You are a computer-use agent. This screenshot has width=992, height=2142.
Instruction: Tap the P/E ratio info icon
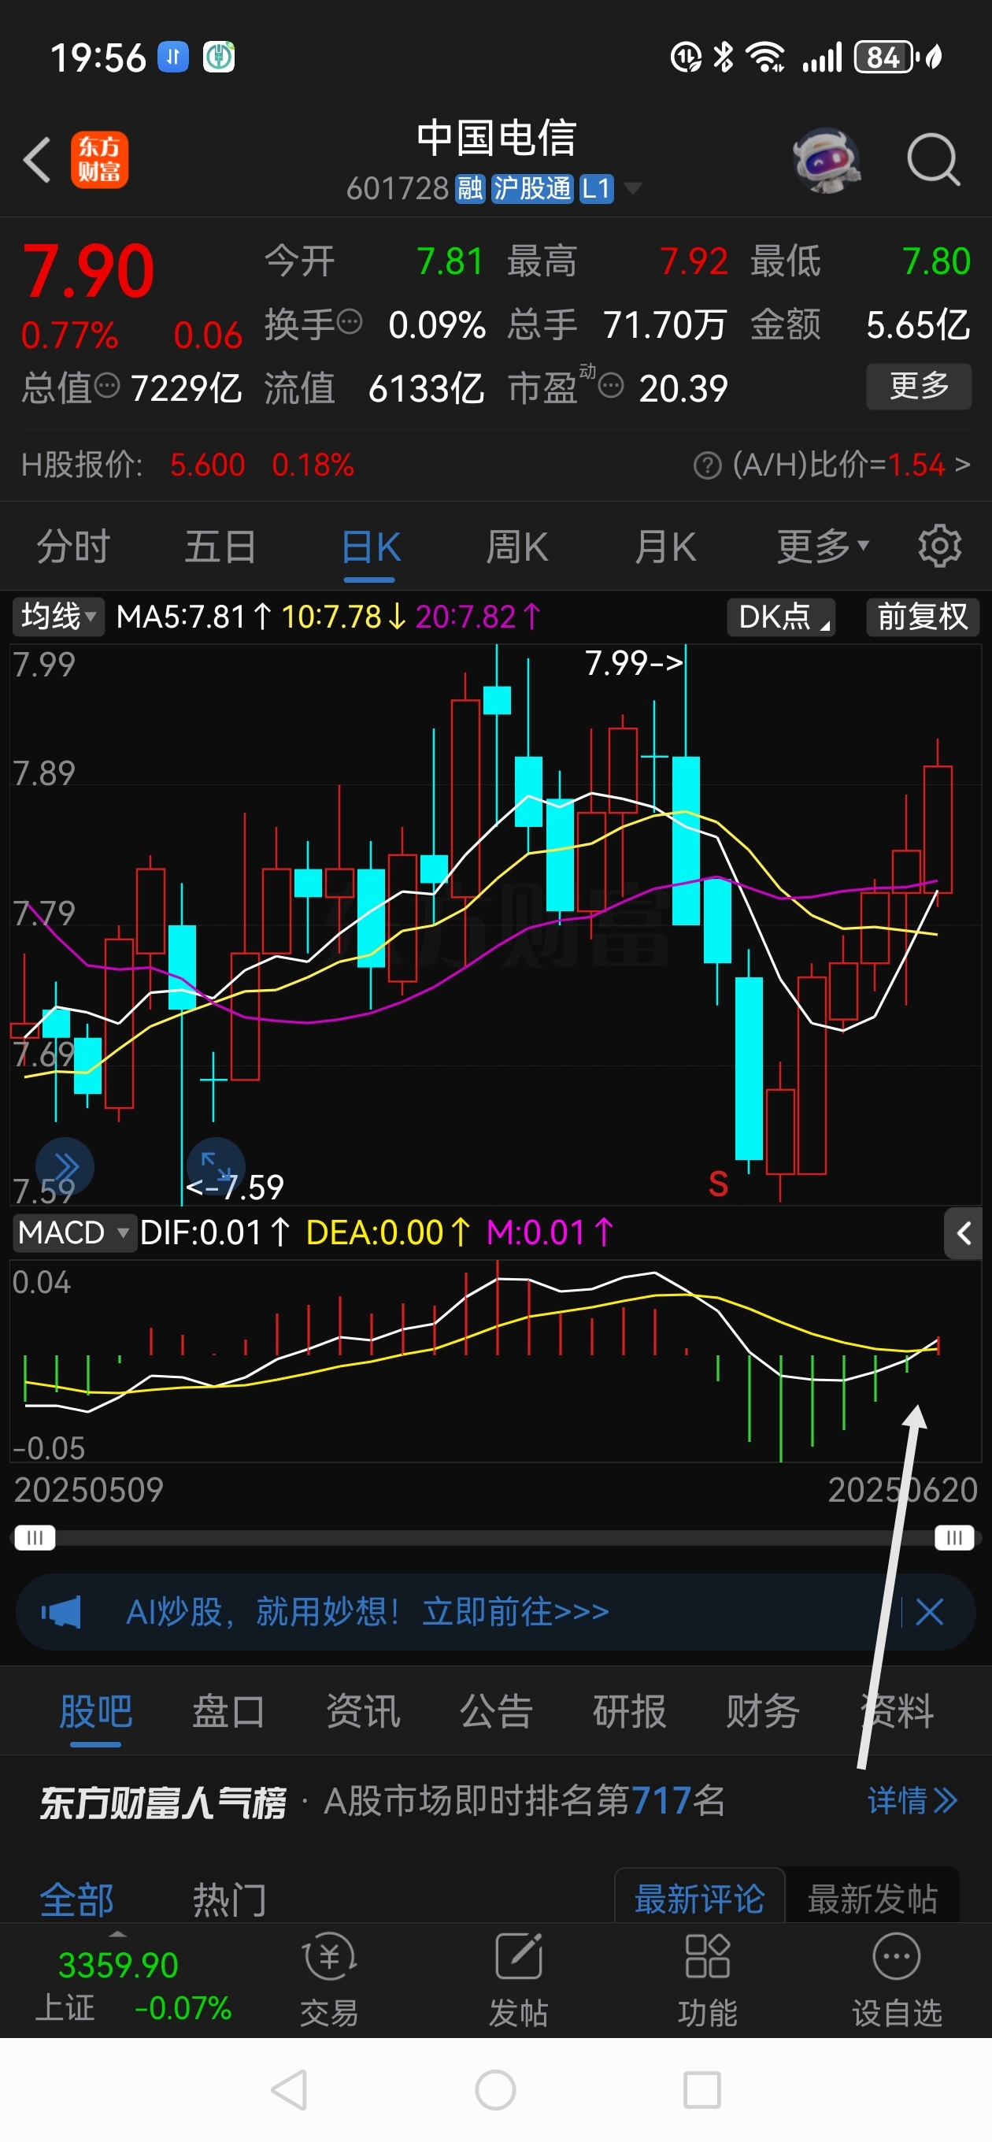pyautogui.click(x=611, y=386)
